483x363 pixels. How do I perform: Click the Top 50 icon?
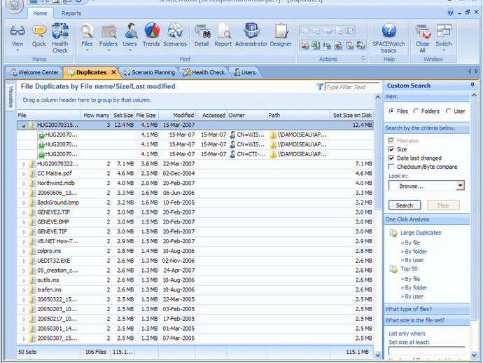(x=393, y=269)
